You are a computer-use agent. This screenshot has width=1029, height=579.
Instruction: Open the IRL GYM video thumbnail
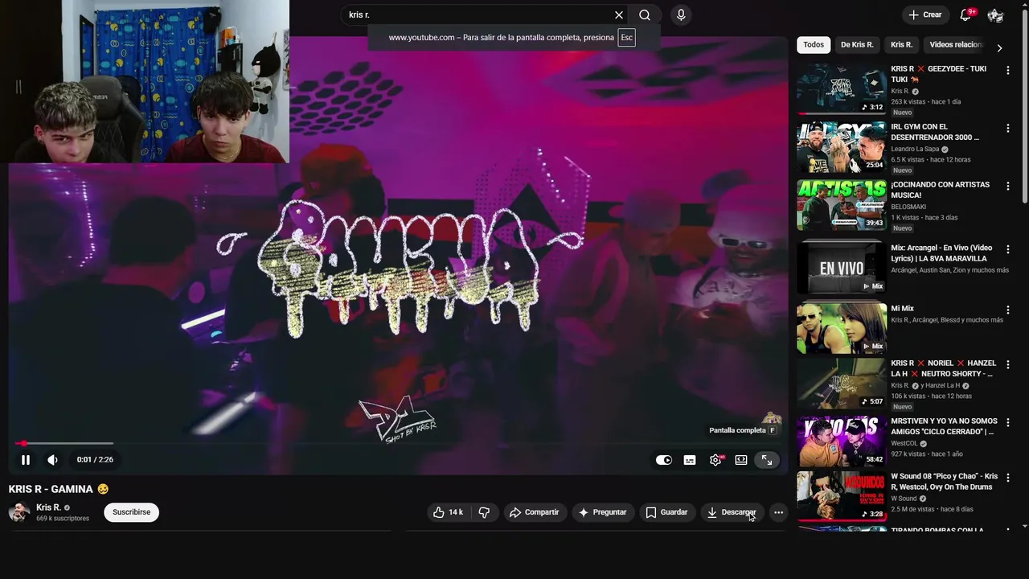842,147
